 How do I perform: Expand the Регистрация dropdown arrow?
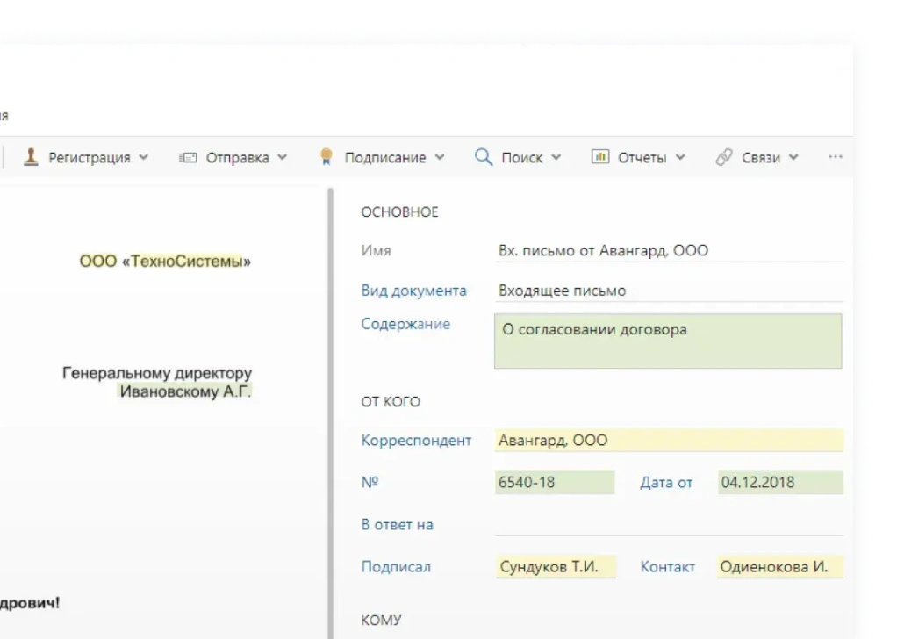(144, 158)
